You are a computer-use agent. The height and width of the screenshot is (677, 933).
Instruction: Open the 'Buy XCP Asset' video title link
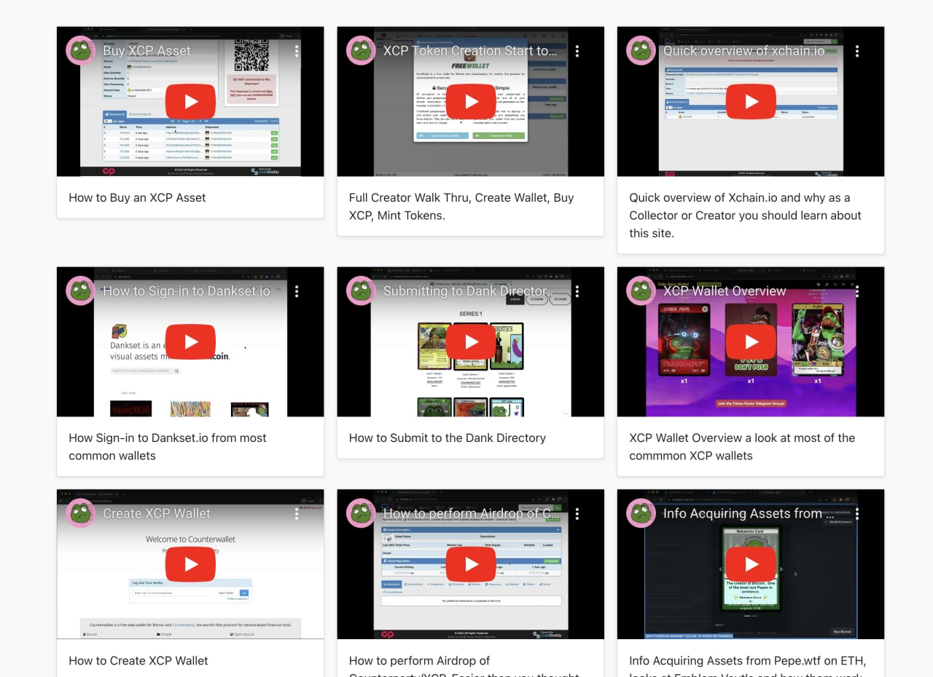tap(147, 51)
